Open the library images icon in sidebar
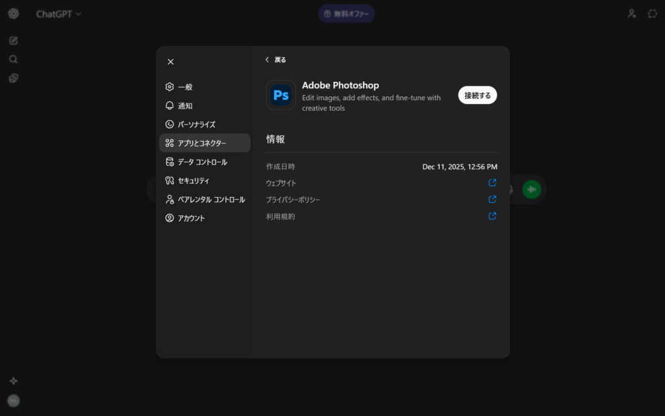This screenshot has width=665, height=416. tap(14, 78)
